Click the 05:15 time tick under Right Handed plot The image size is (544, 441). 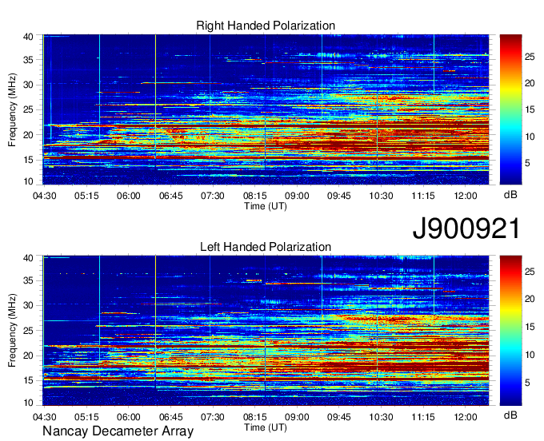click(86, 196)
